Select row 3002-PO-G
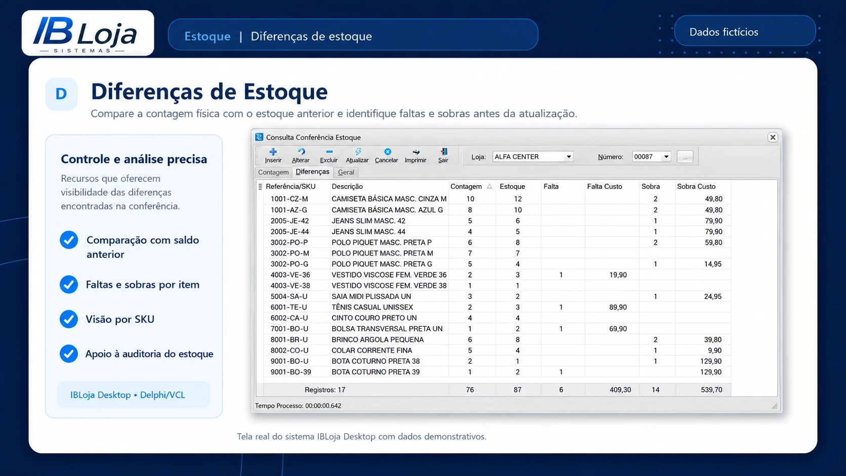 [x=496, y=264]
